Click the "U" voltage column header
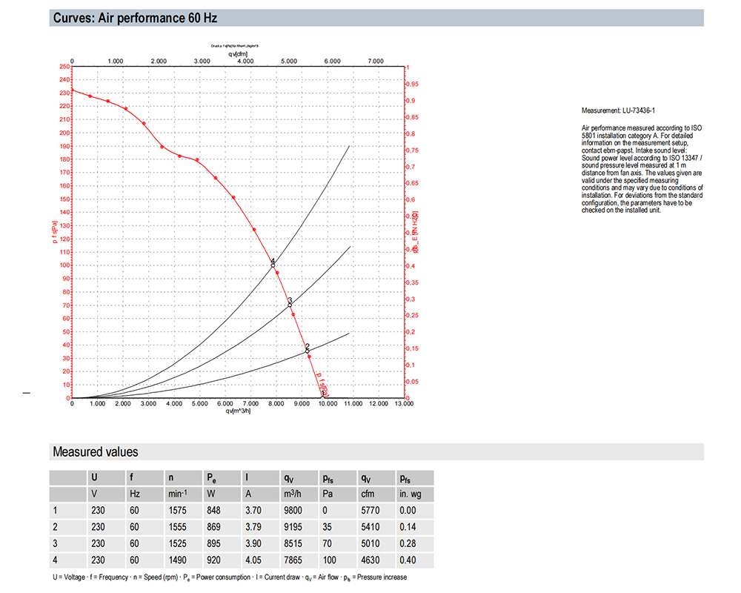 (x=93, y=478)
